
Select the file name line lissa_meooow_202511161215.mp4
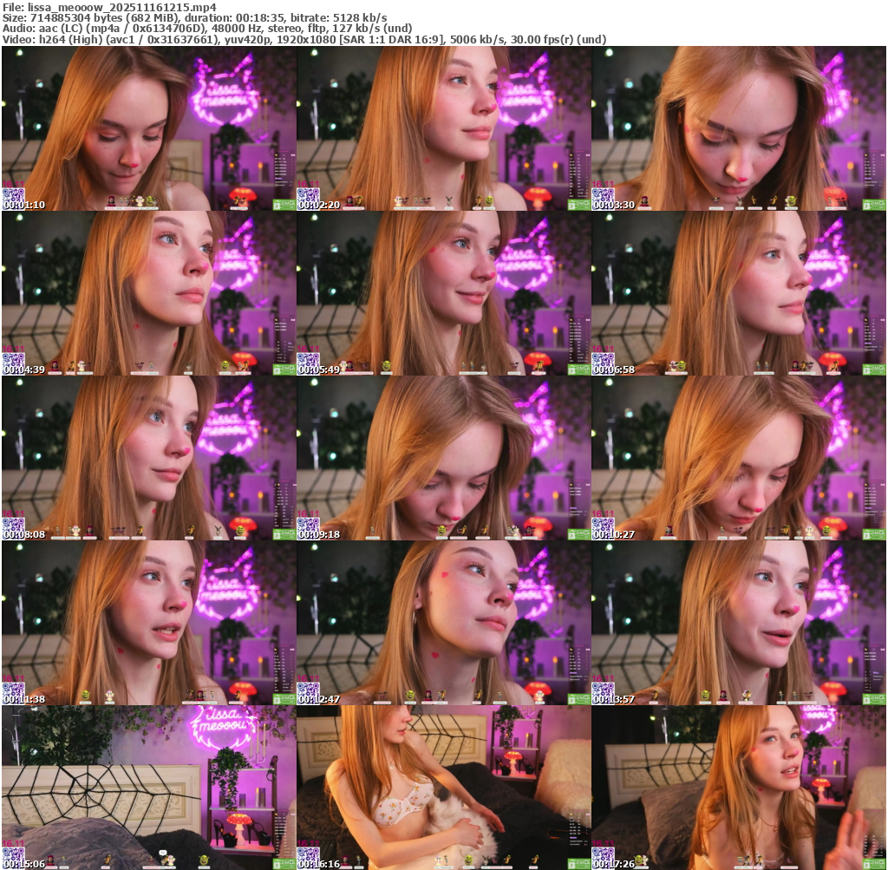coord(109,7)
